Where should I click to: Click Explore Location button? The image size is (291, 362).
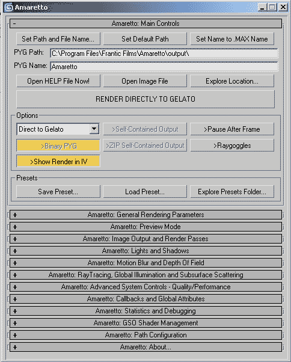coord(232,81)
